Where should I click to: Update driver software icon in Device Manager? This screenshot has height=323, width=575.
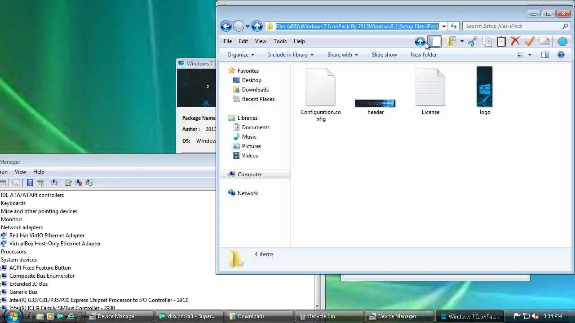pos(68,183)
